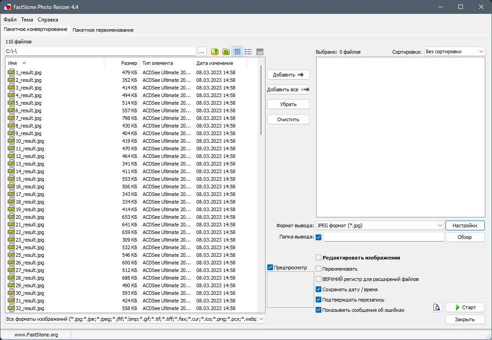Viewport: 492px width, 340px height.
Task: Open the Тема menu
Action: pyautogui.click(x=27, y=20)
